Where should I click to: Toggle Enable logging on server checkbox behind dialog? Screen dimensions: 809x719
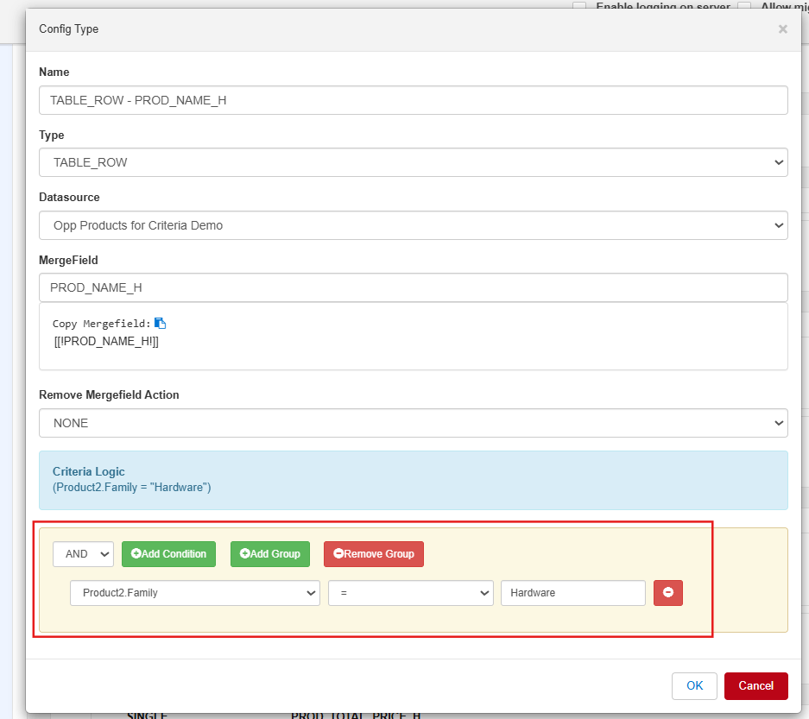click(579, 6)
